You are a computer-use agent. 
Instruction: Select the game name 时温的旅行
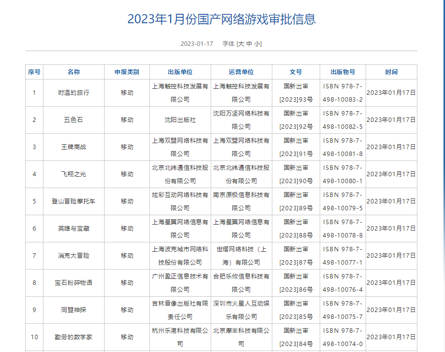click(74, 93)
